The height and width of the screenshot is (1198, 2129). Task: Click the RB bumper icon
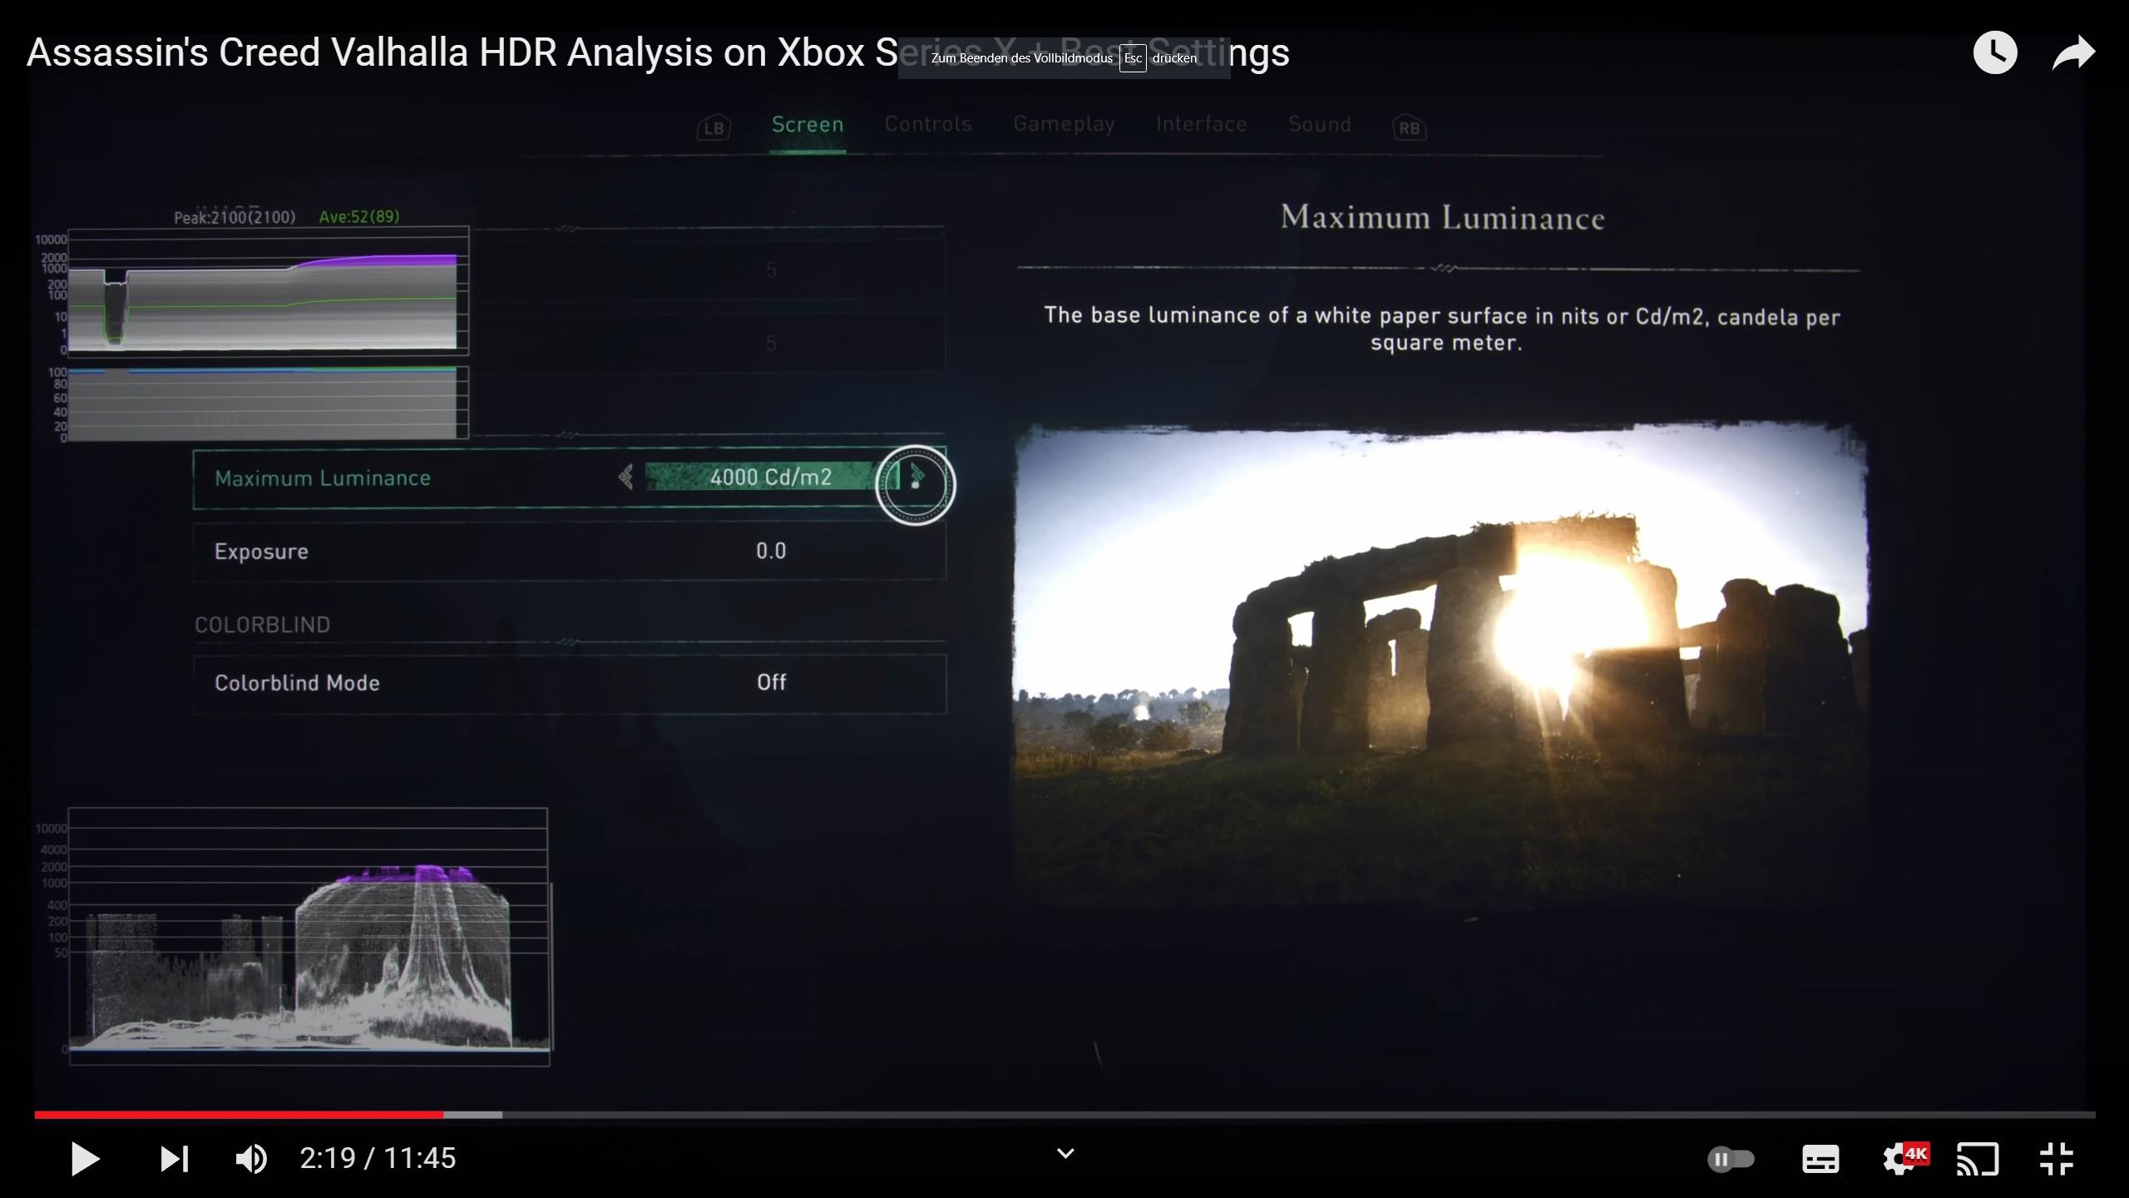click(x=1409, y=128)
